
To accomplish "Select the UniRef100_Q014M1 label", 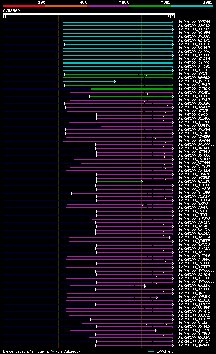I will 194,93.
